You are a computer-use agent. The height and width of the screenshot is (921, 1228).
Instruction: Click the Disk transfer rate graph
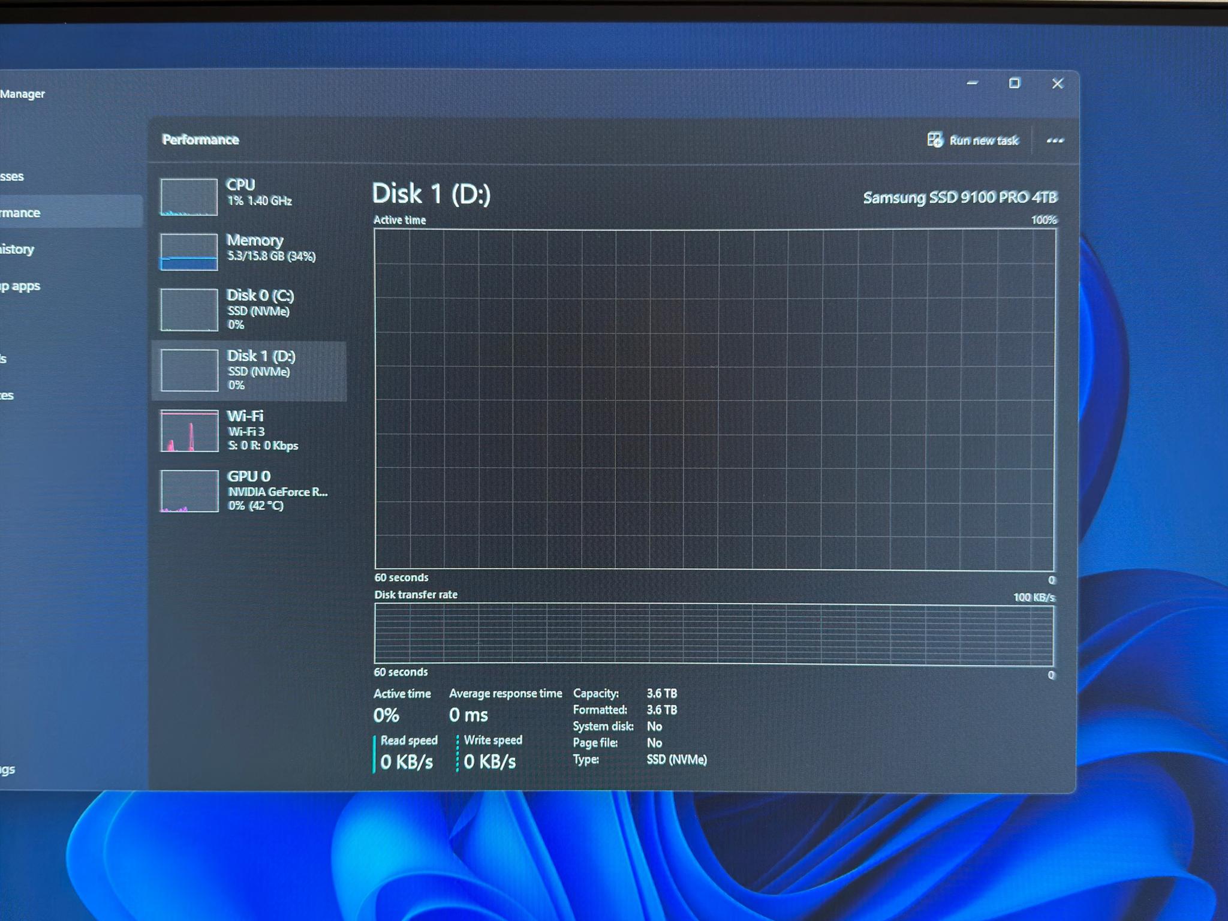(714, 634)
